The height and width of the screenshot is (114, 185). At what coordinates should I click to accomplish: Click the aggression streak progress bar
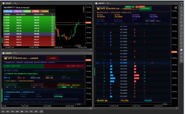pyautogui.click(x=41, y=99)
